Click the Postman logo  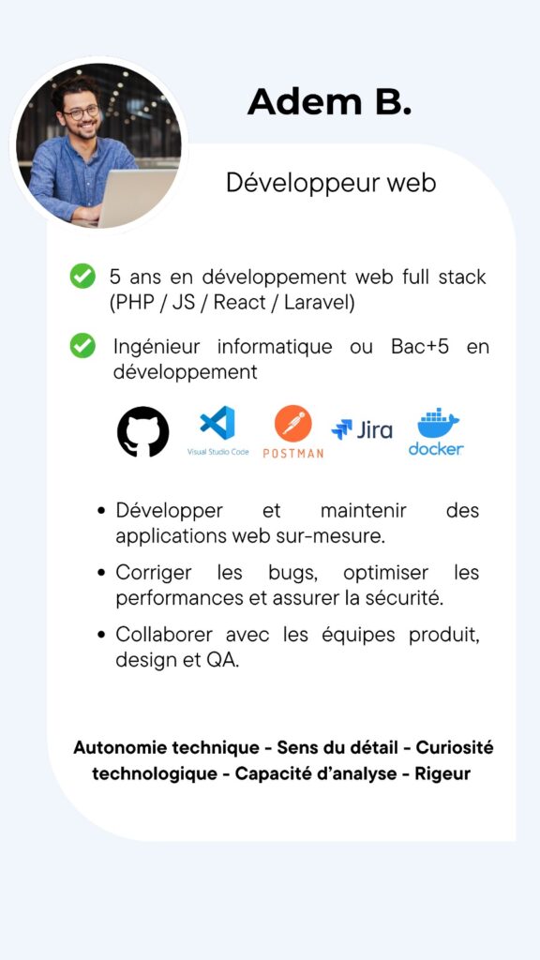tap(292, 431)
